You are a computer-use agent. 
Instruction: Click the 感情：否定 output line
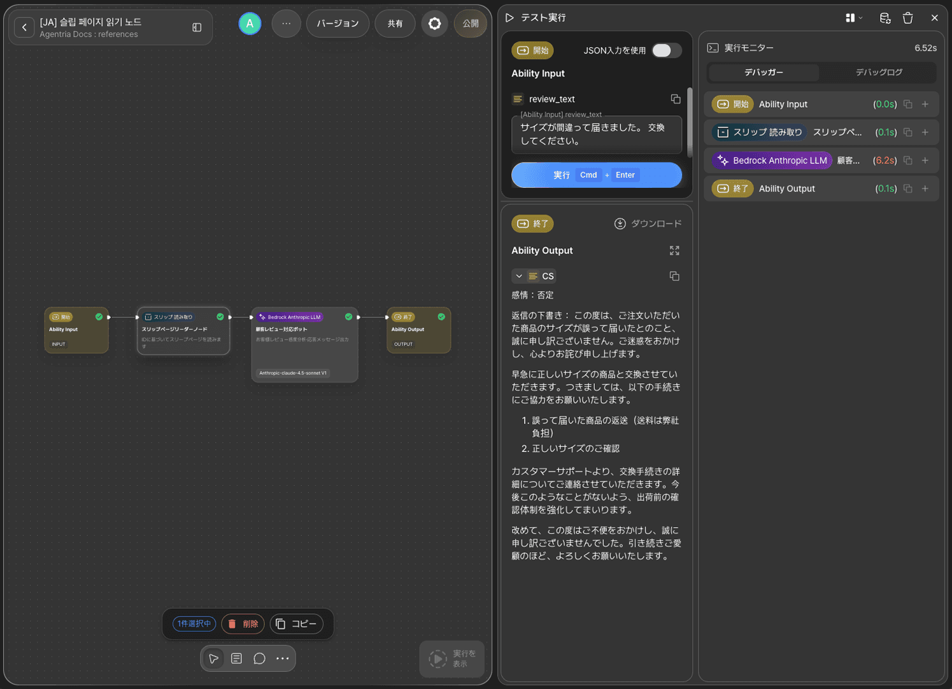(x=532, y=295)
